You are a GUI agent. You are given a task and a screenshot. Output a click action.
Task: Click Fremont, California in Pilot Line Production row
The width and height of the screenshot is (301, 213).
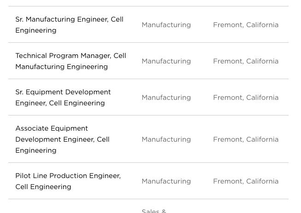[x=246, y=181]
